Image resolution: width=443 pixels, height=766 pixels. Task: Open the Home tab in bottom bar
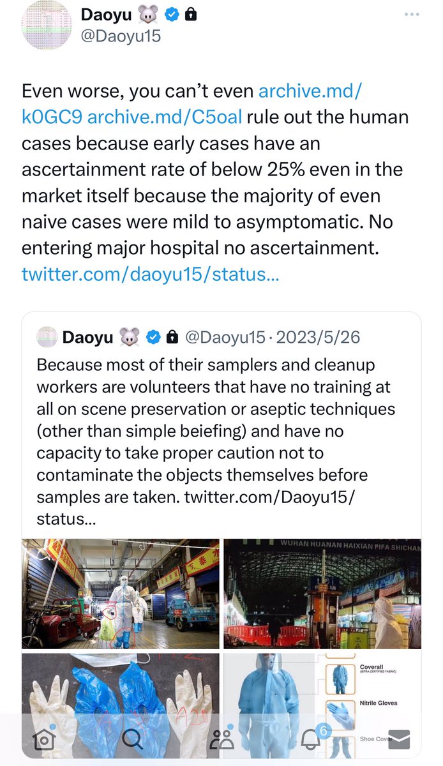coord(45,740)
